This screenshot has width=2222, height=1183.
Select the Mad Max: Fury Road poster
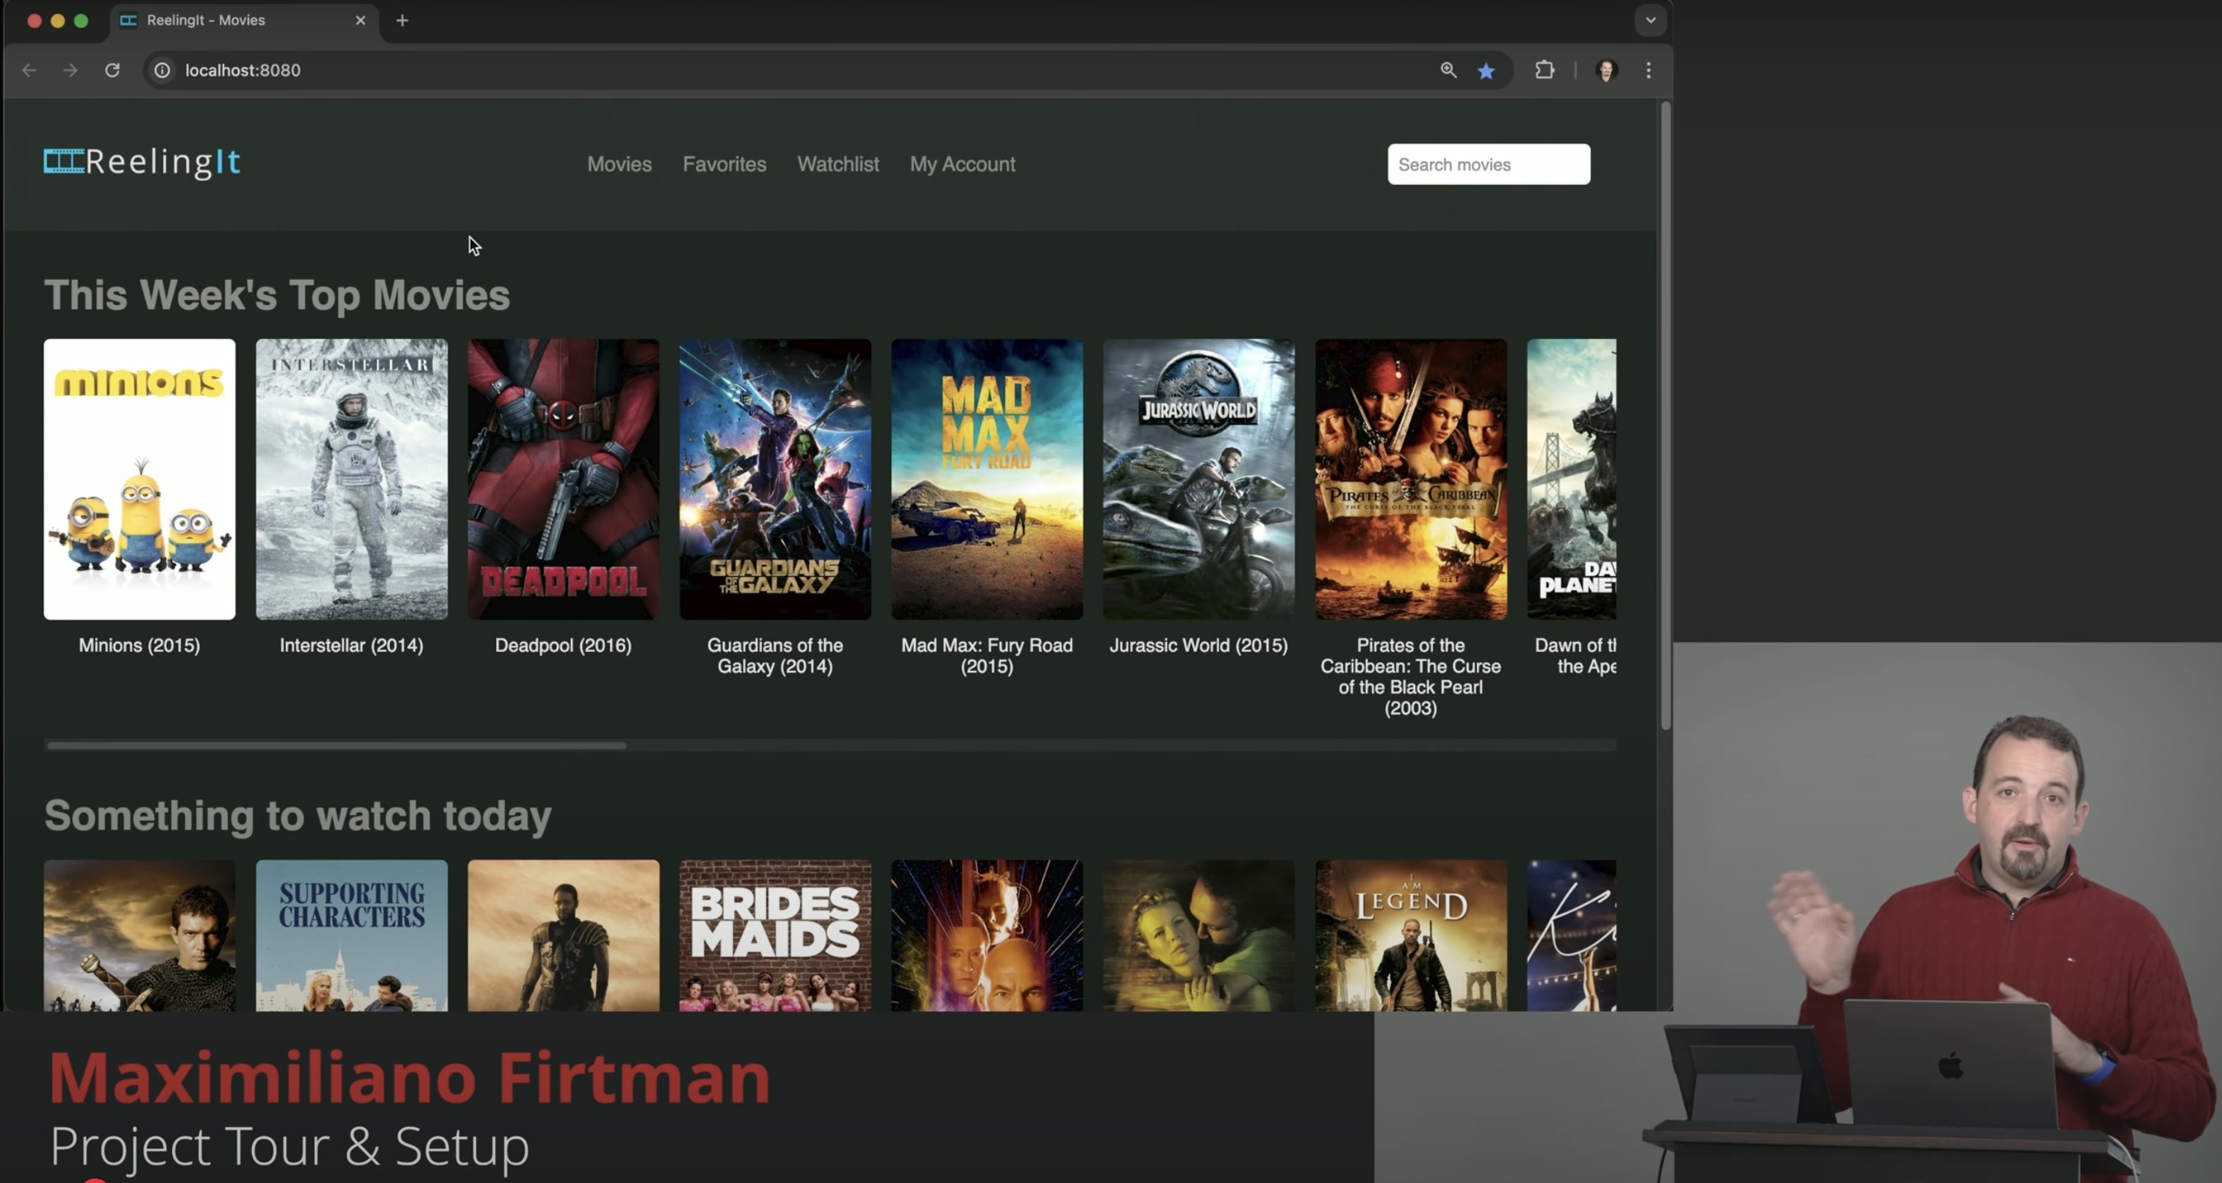tap(986, 479)
